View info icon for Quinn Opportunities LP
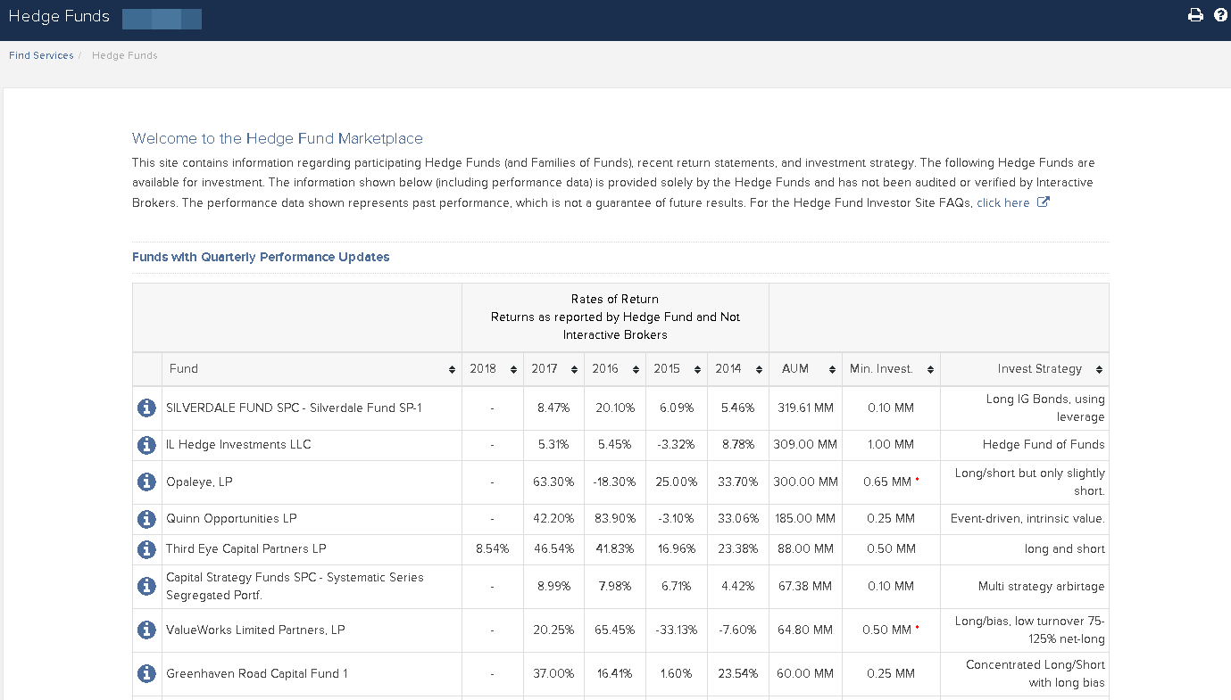The width and height of the screenshot is (1231, 700). pos(146,519)
